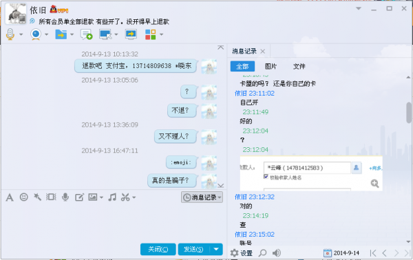Switch to 全部 filter tab
This screenshot has height=260, width=413.
click(x=242, y=66)
